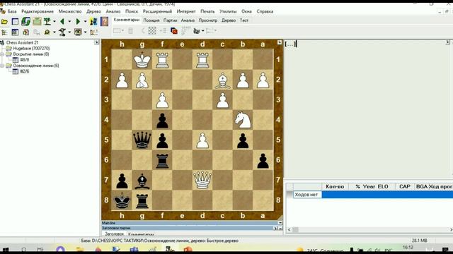Open the Дерево menu in menu bar
This screenshot has height=254, width=453.
coord(93,11)
